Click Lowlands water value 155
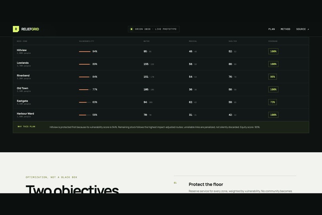The width and height of the screenshot is (322, 215). pyautogui.click(x=146, y=64)
